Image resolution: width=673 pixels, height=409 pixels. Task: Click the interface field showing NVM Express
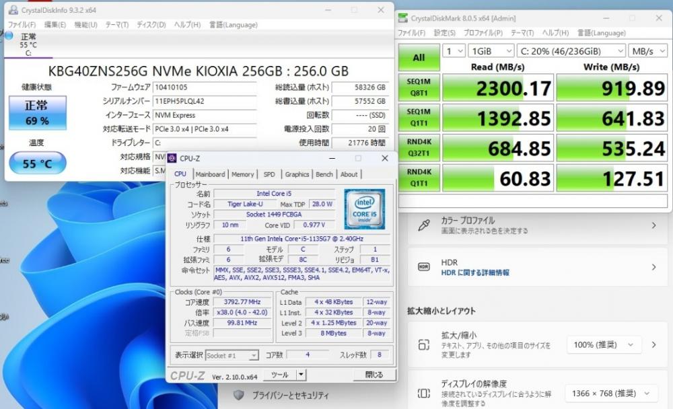pyautogui.click(x=205, y=115)
